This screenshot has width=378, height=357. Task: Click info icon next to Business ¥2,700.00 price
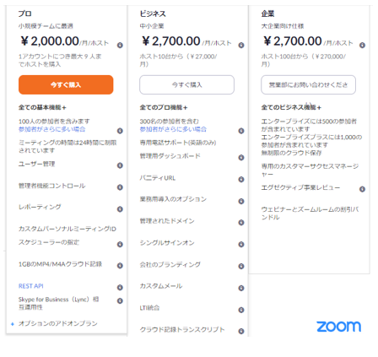[x=241, y=46]
